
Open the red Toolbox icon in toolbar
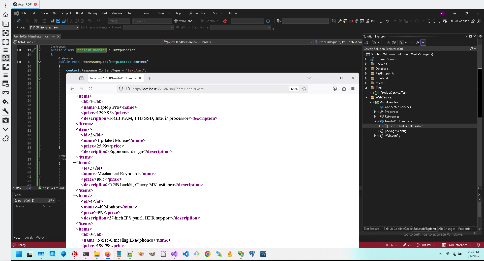click(x=351, y=21)
